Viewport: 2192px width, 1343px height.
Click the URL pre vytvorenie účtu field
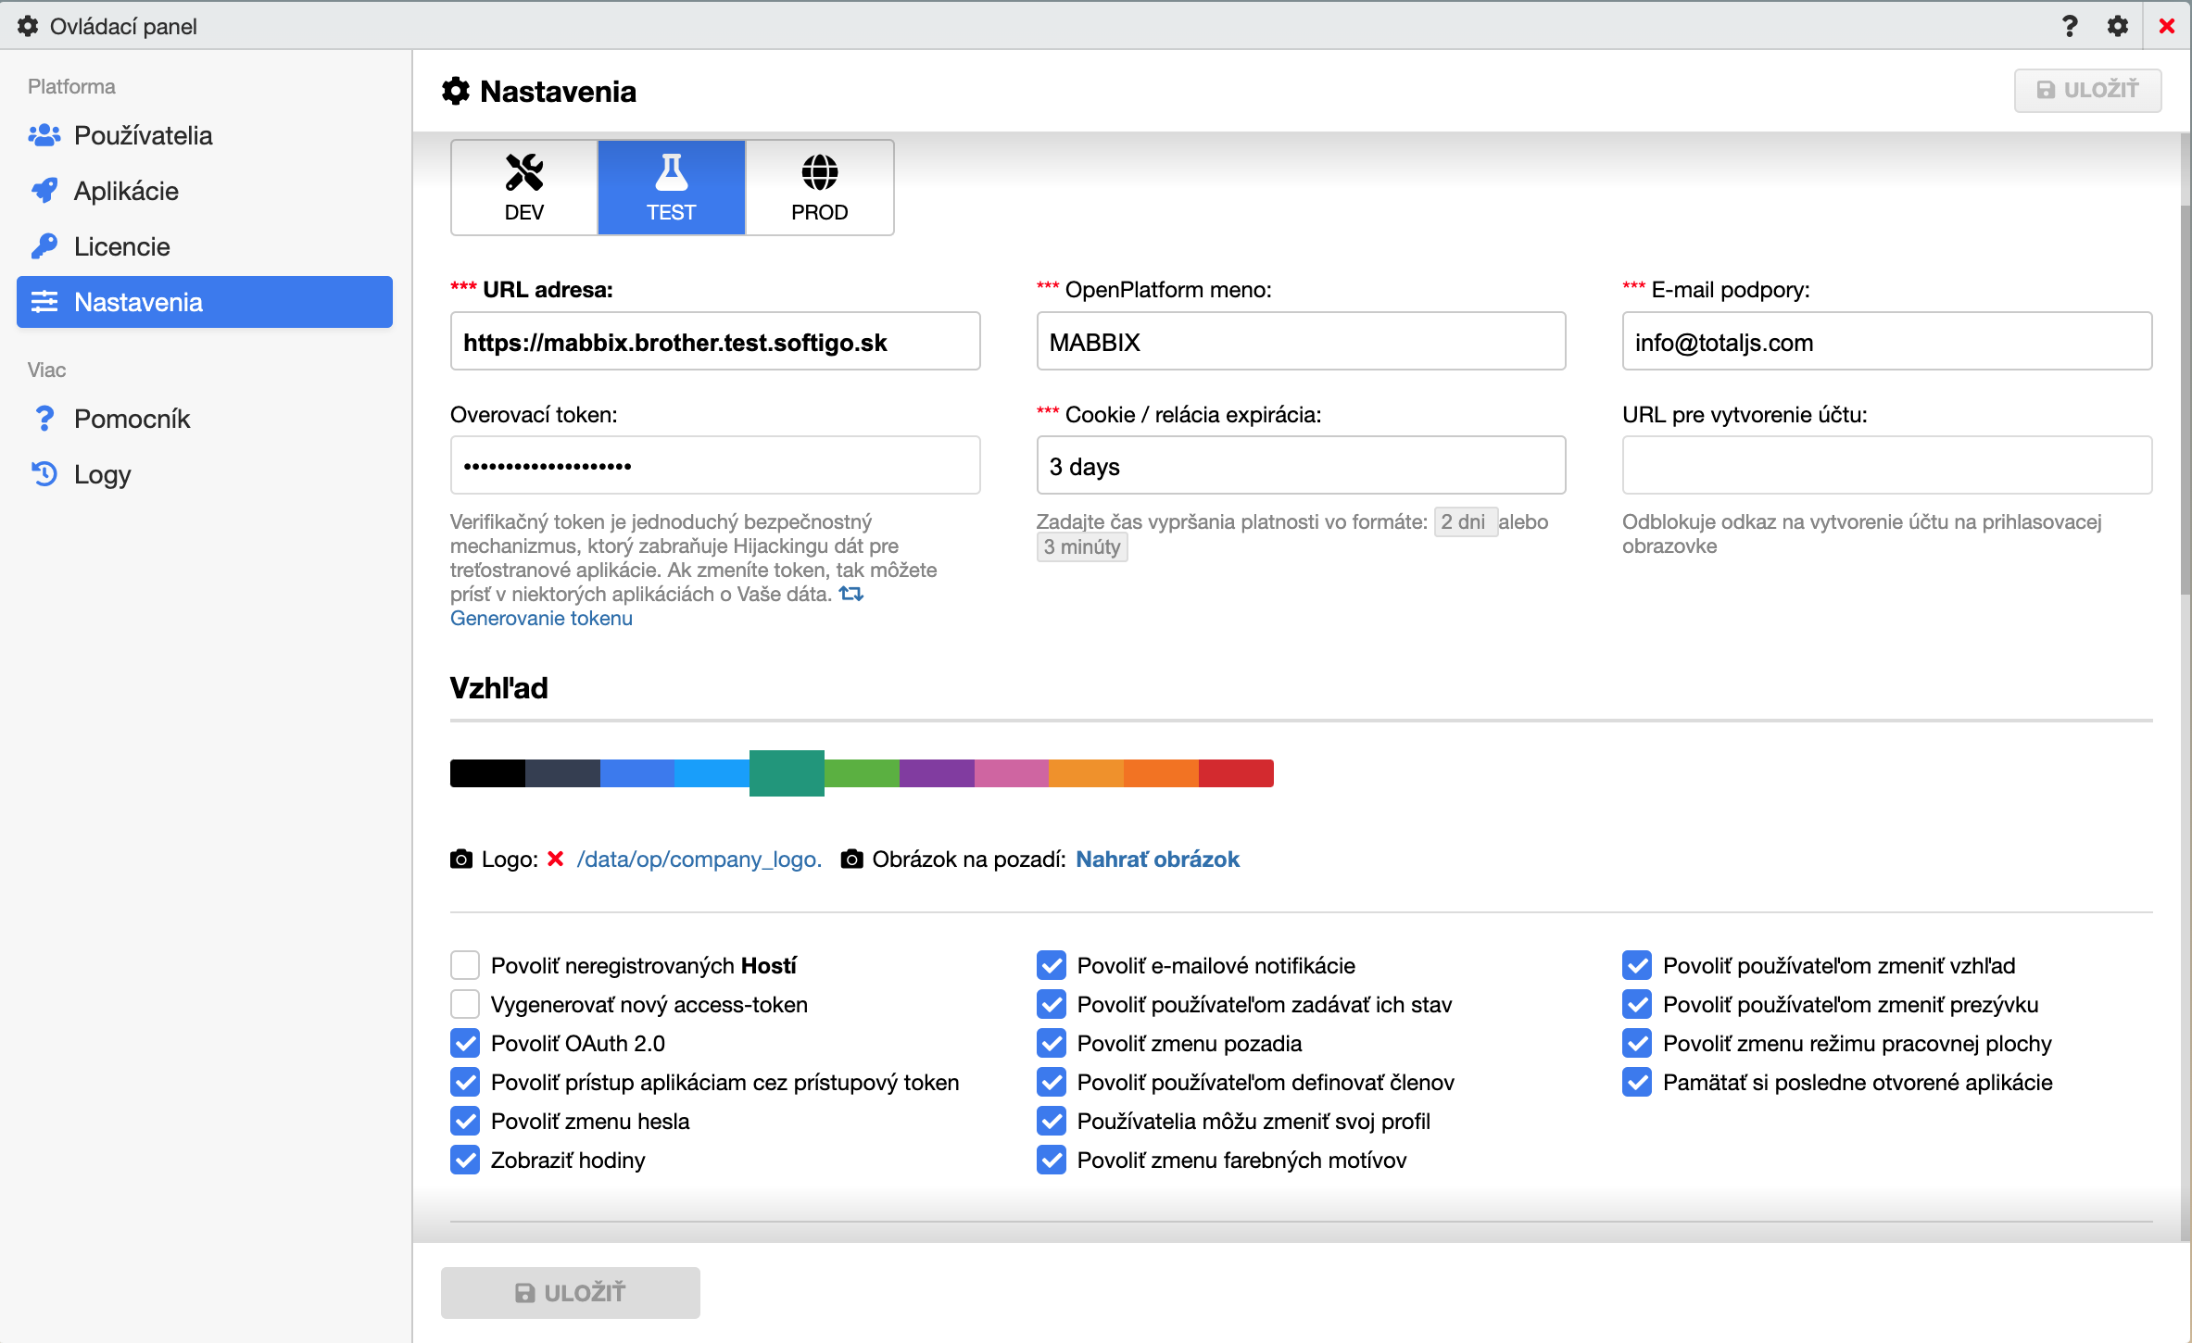pyautogui.click(x=1886, y=465)
